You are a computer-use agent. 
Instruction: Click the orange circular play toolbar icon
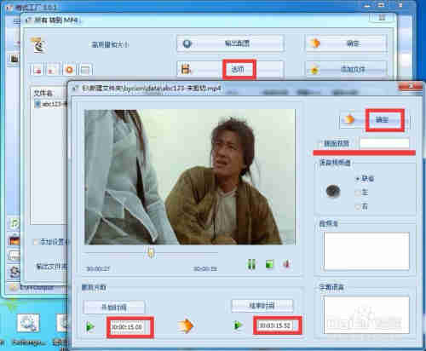[69, 70]
